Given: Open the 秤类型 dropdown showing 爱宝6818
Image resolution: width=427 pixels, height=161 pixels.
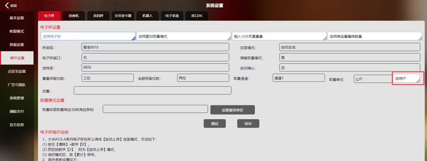Looking at the screenshot, I should tap(155, 47).
